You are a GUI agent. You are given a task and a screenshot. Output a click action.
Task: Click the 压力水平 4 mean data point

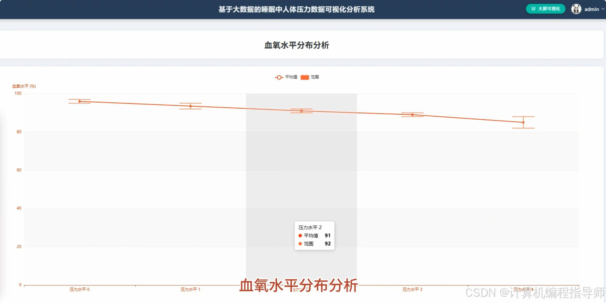click(x=523, y=122)
